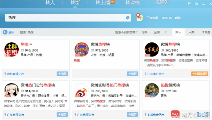Image resolution: width=212 pixels, height=120 pixels.
Task: Click the 营销与广告 tag under 微博热门实时热搜榜
Action: tap(28, 95)
